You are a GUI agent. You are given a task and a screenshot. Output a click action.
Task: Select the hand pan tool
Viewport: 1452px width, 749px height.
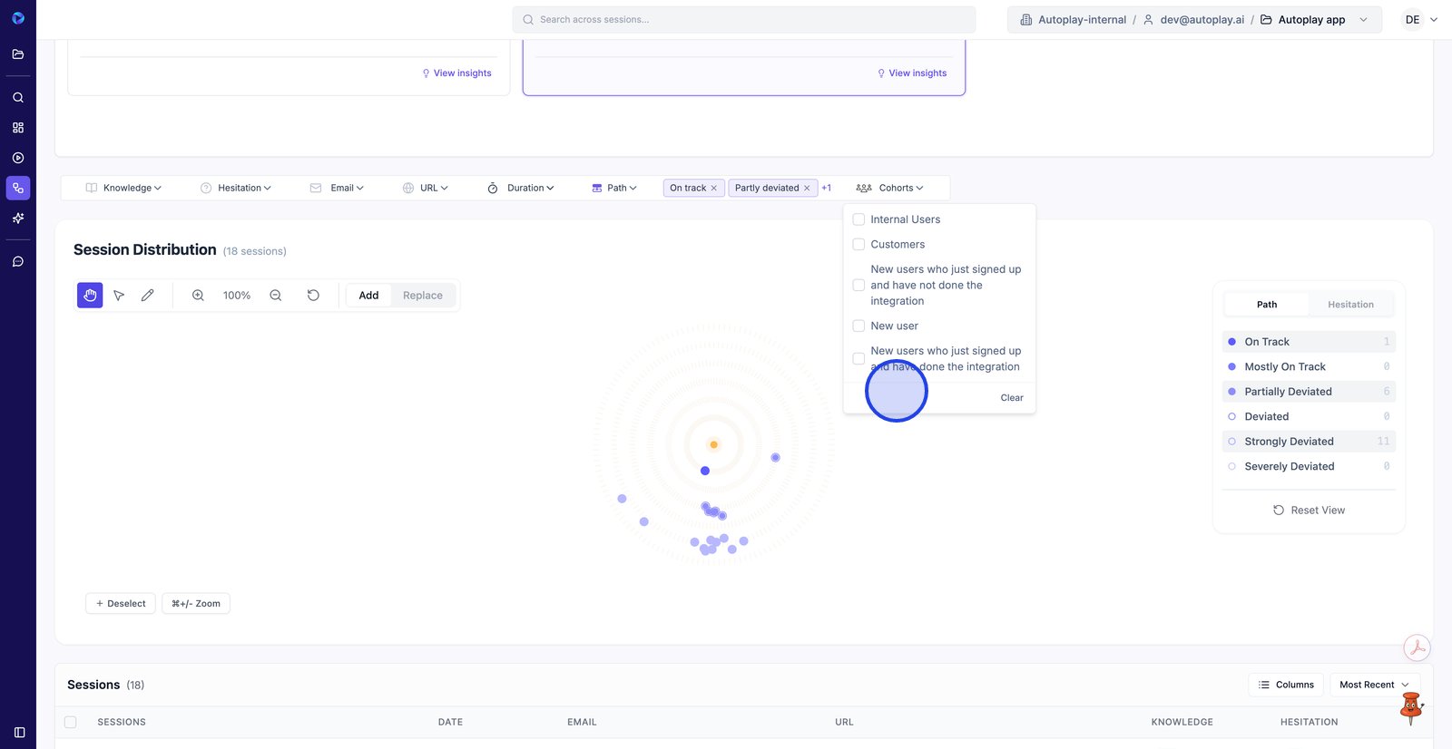point(90,296)
